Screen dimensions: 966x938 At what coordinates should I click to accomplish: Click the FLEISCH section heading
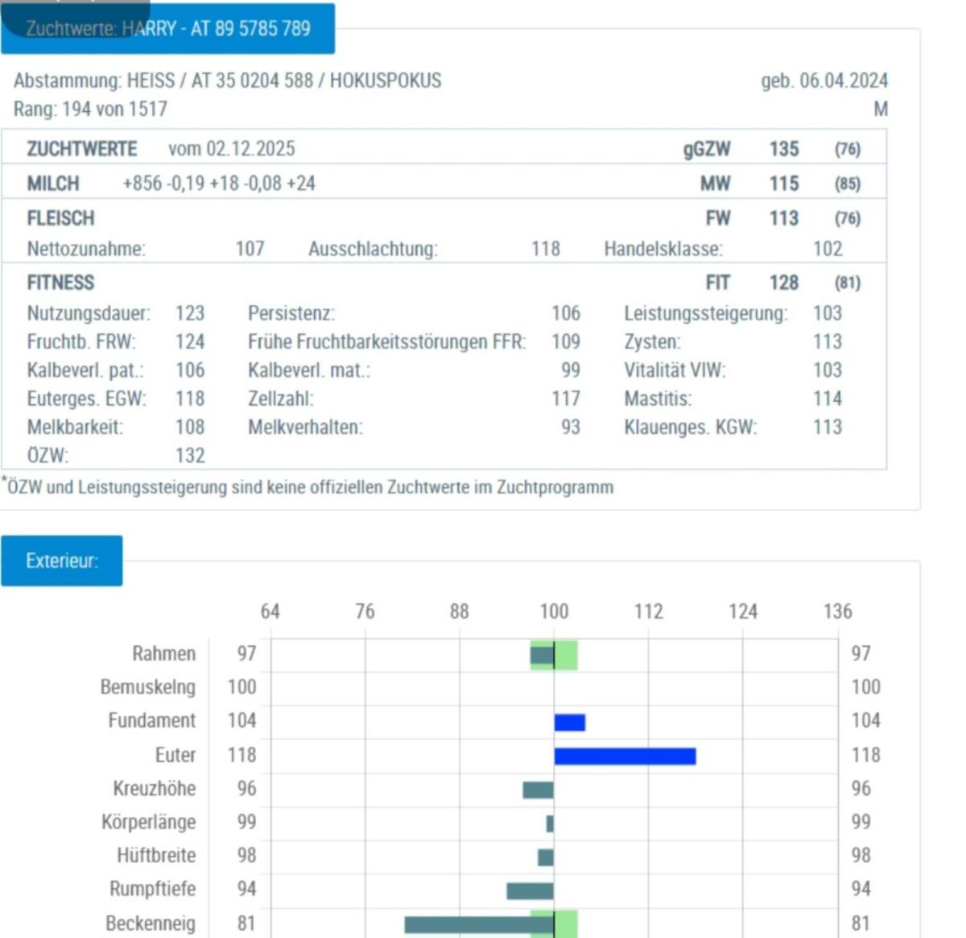(60, 218)
